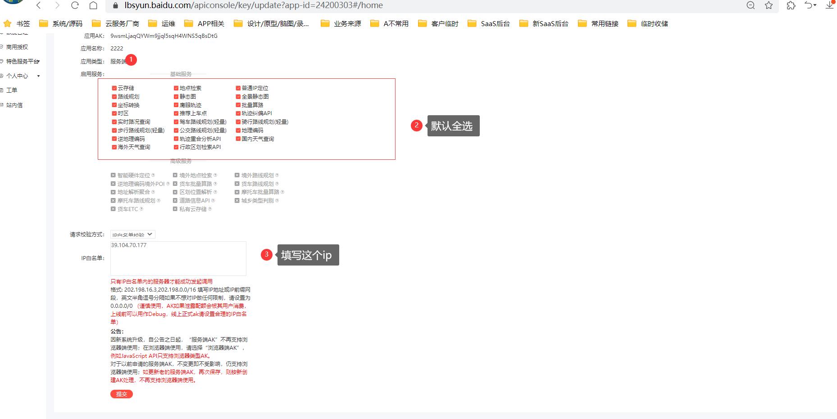Open the 新SaaS后台 bookmark folder
The image size is (837, 419).
click(x=544, y=23)
